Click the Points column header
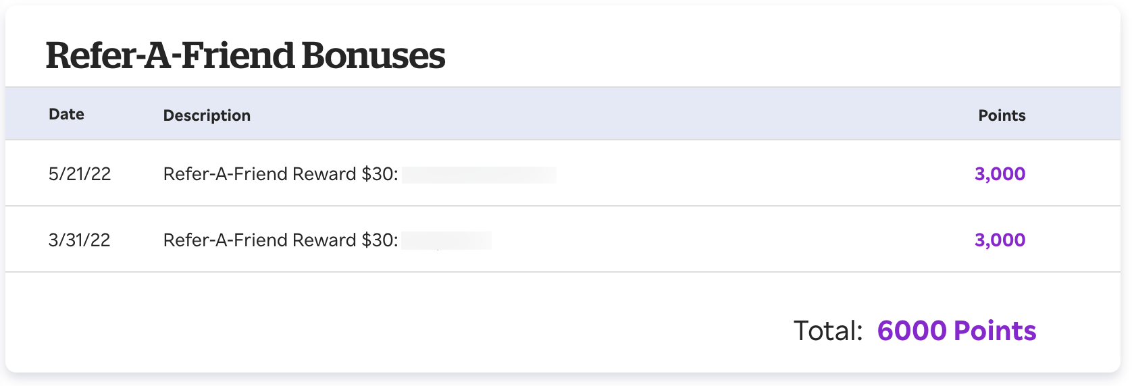This screenshot has height=386, width=1132. pyautogui.click(x=1002, y=115)
